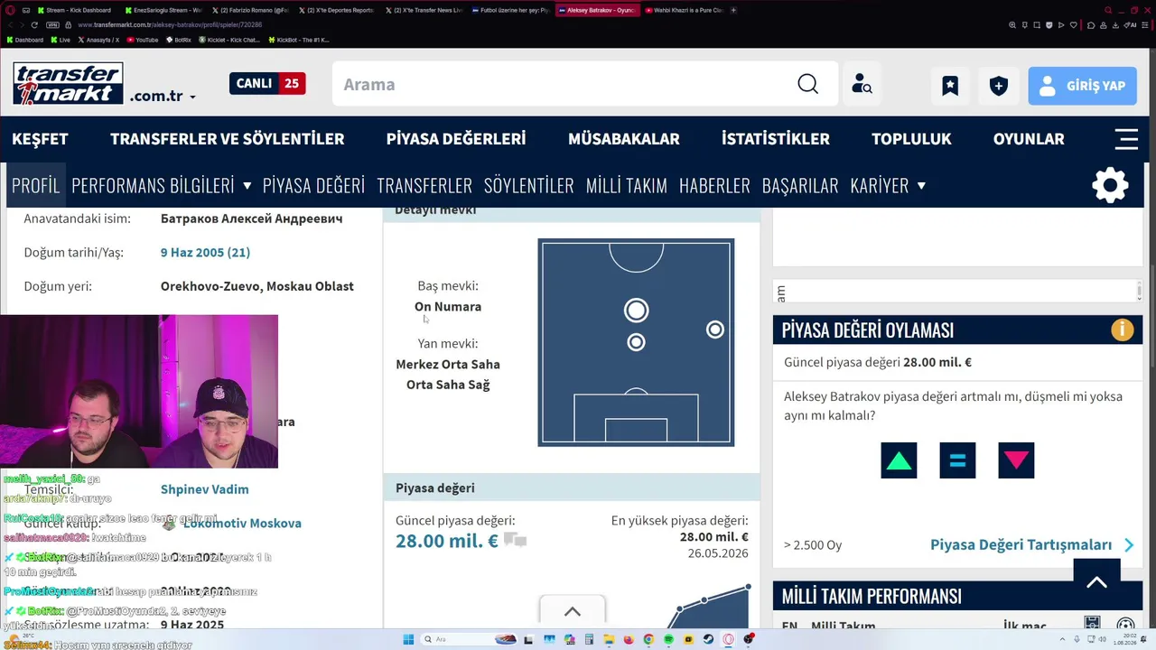
Task: Vote market value should rise (green arrow)
Action: [x=899, y=460]
